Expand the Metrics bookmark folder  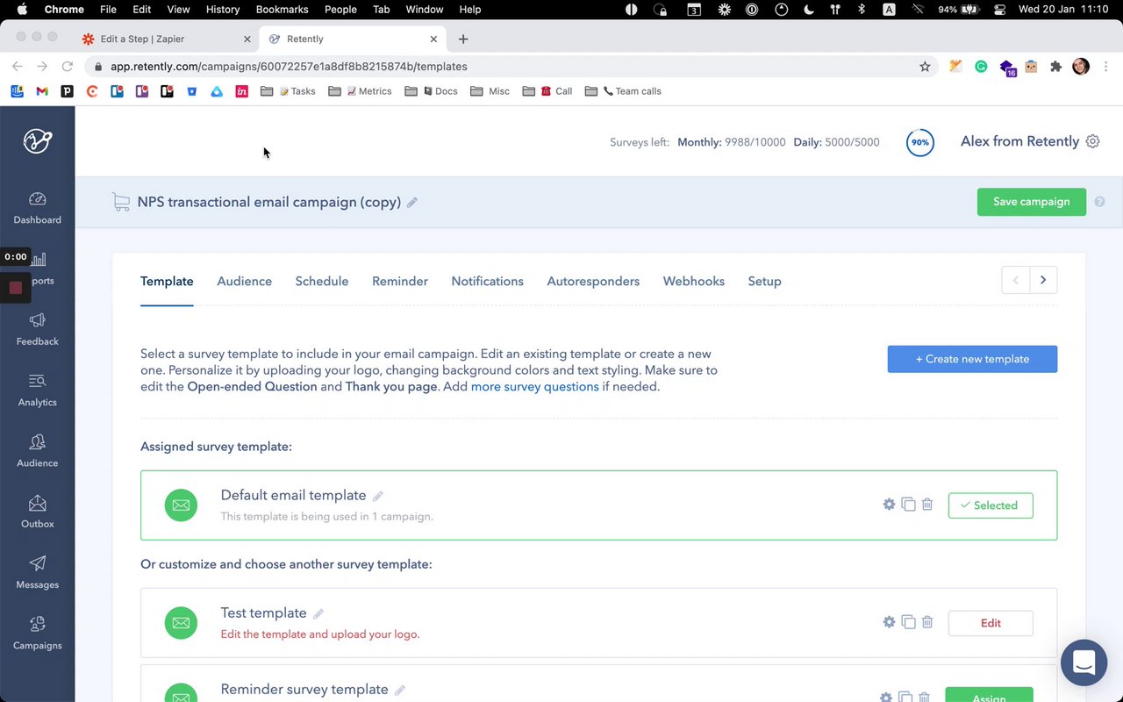(x=360, y=91)
